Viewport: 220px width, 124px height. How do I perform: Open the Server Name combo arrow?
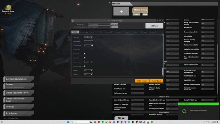pyautogui.click(x=92, y=37)
